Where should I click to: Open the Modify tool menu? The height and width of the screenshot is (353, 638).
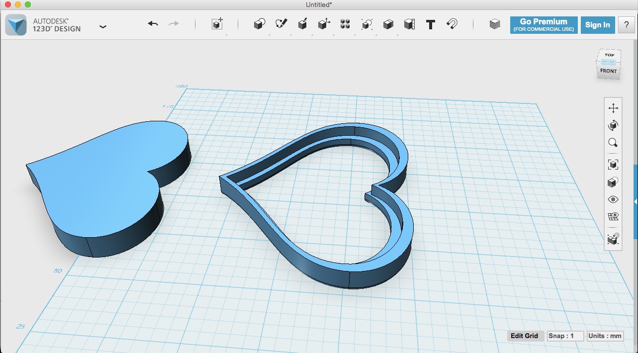click(324, 24)
